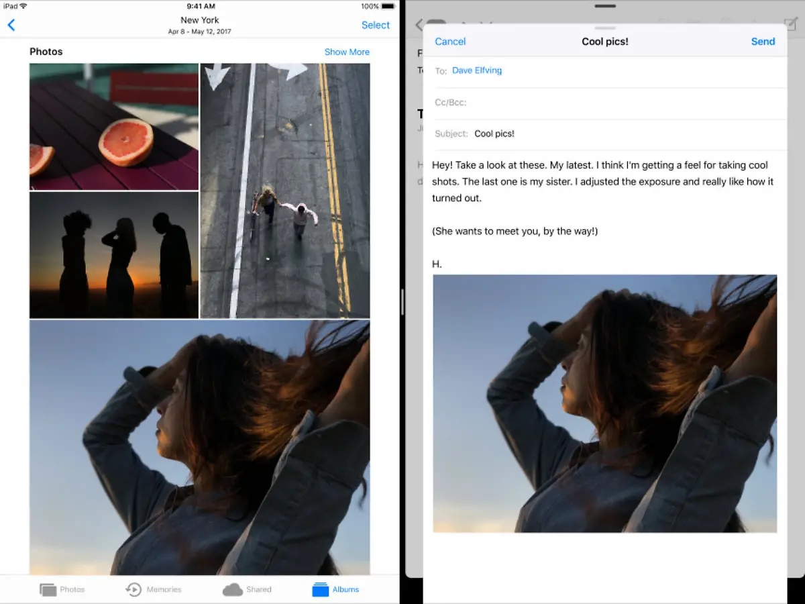Tap Show More to expand the photo grid
This screenshot has height=604, width=805.
[347, 52]
